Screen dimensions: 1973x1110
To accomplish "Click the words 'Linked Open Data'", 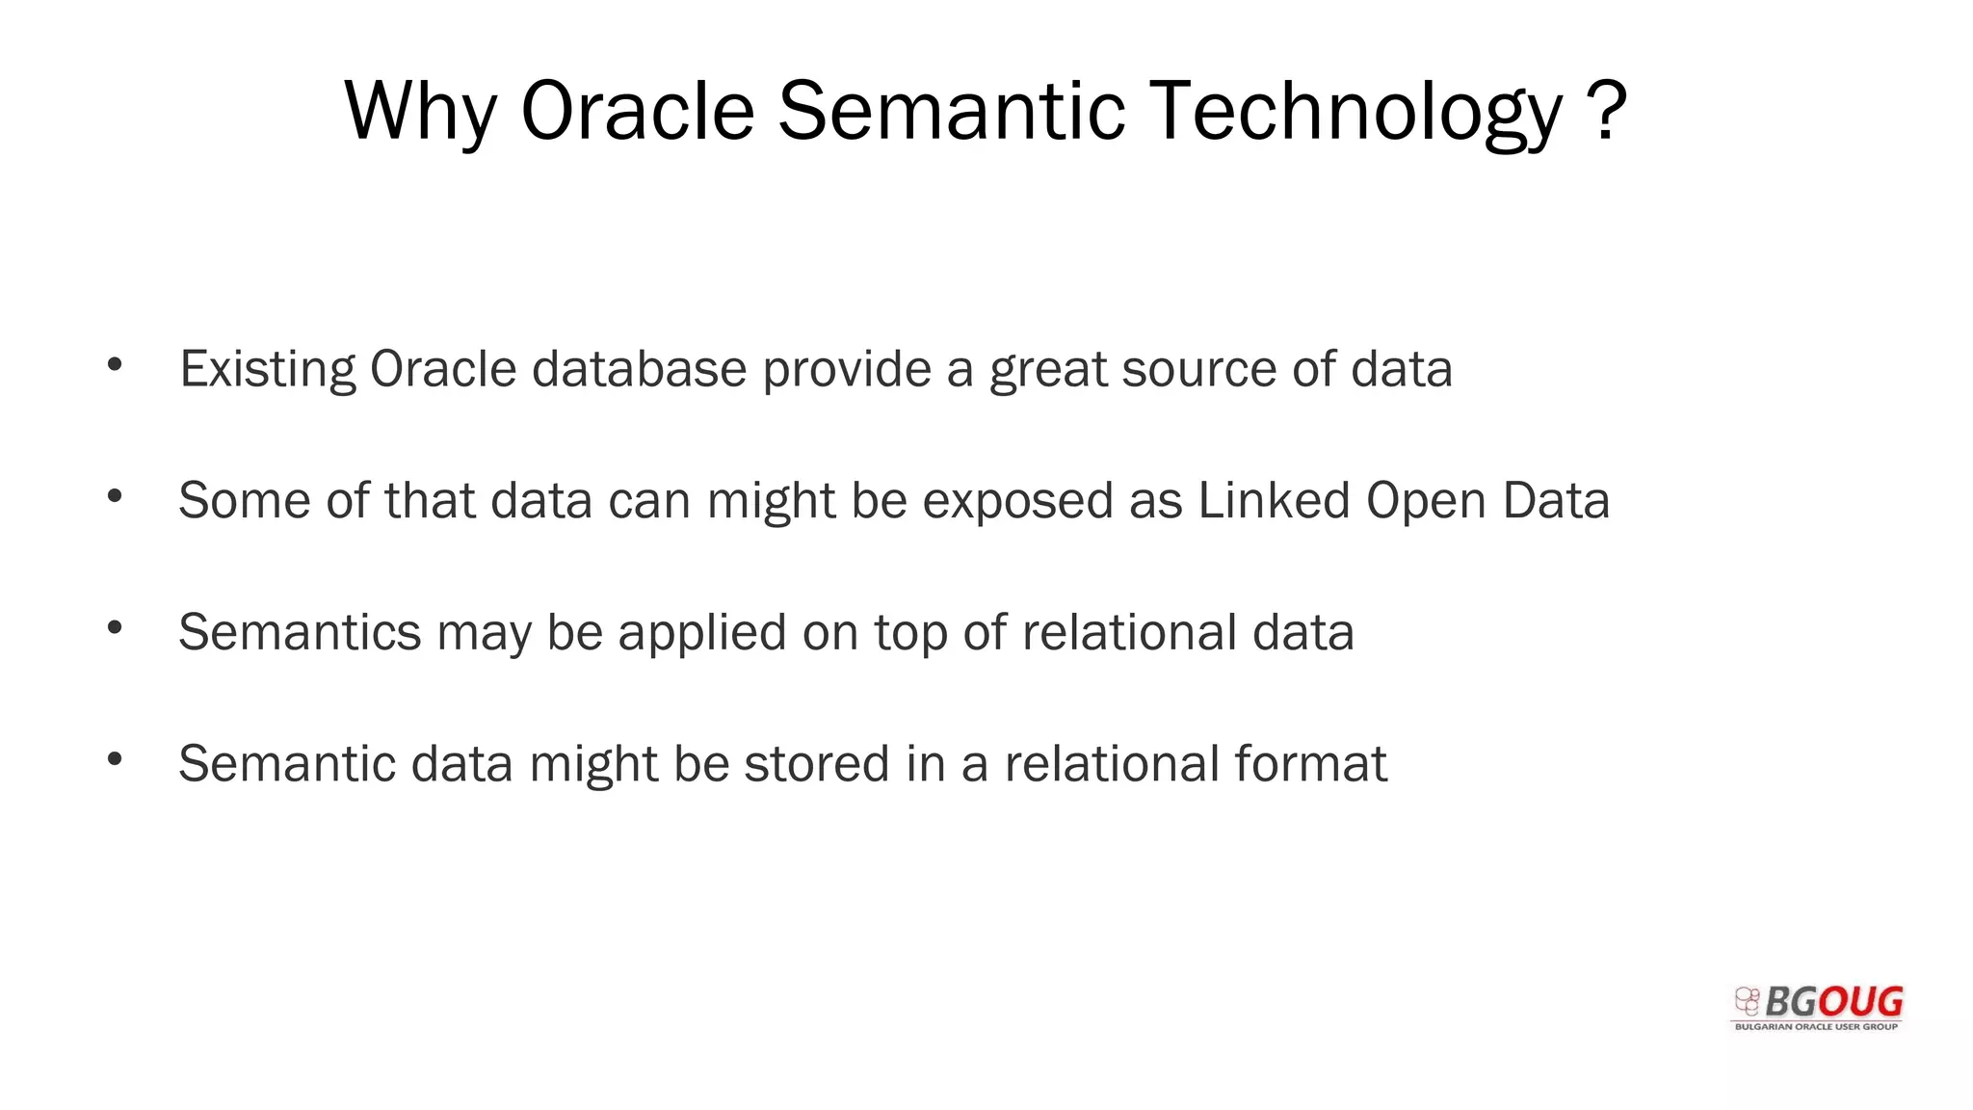I will 1404,501.
